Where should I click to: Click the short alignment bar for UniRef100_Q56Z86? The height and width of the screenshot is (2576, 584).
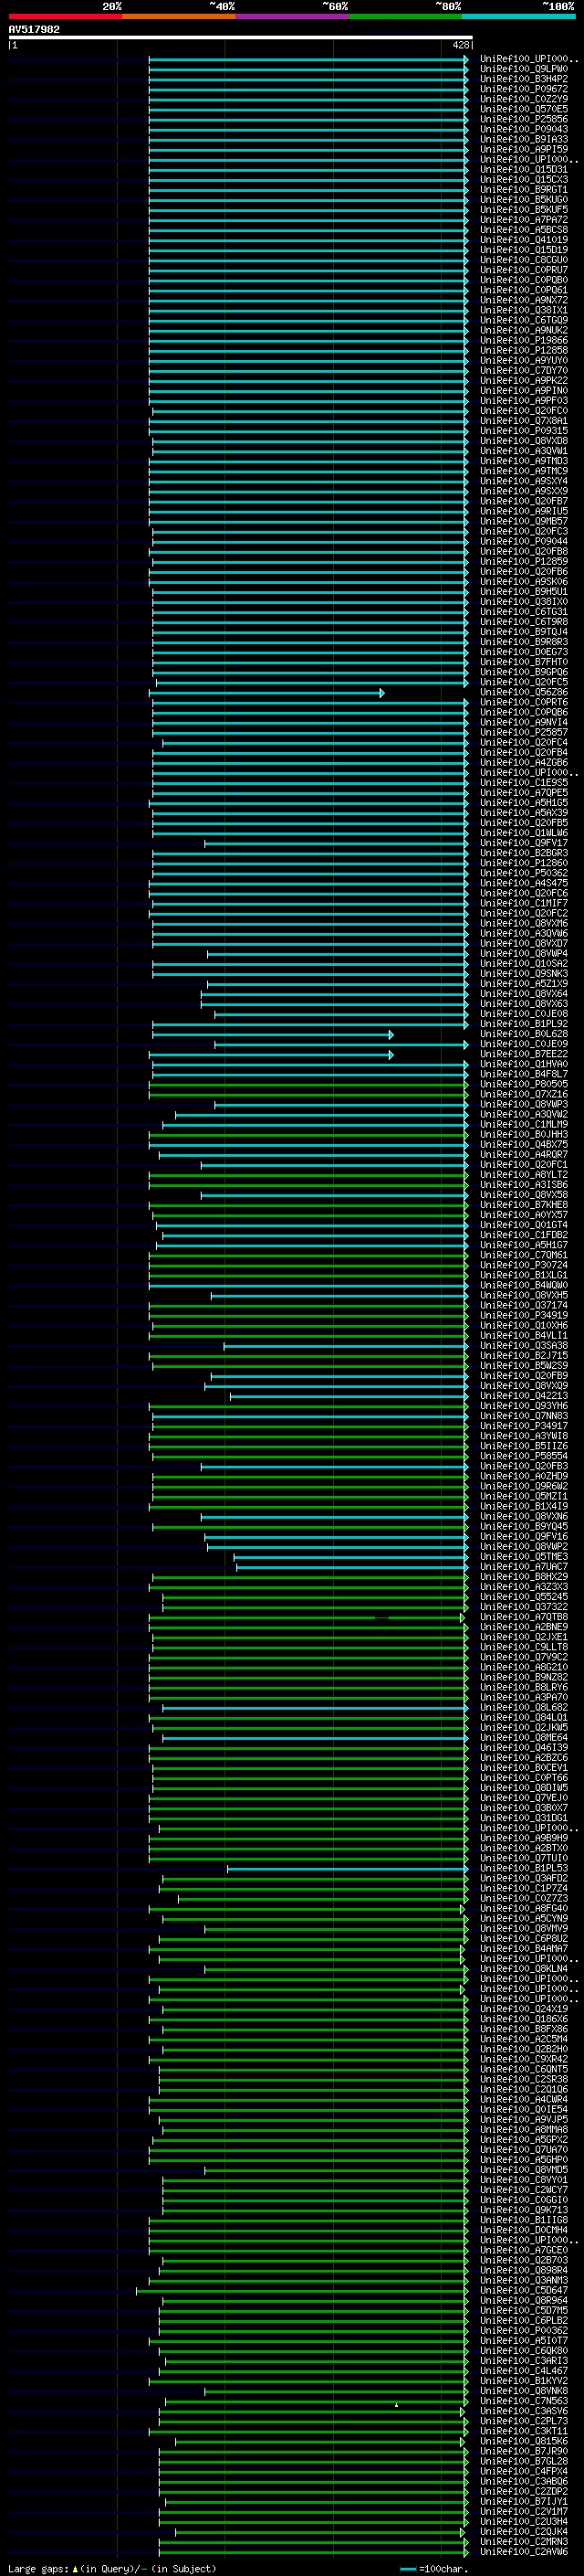click(x=266, y=693)
